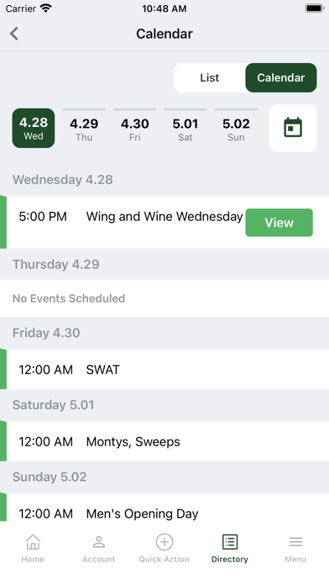
Task: Tap the Wing and Wine Wednesday title
Action: point(164,216)
